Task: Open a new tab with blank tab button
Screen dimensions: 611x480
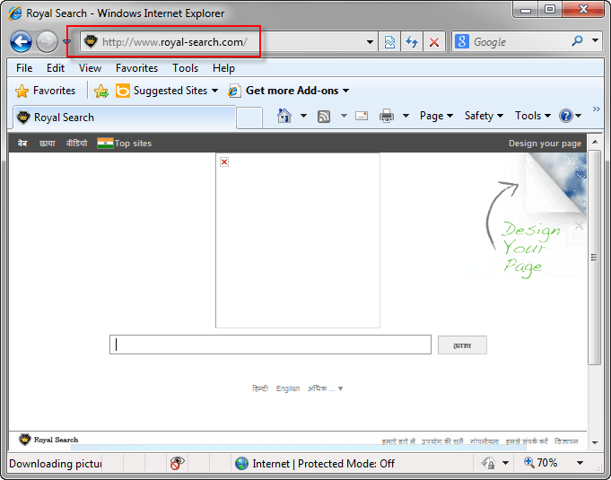Action: point(249,118)
